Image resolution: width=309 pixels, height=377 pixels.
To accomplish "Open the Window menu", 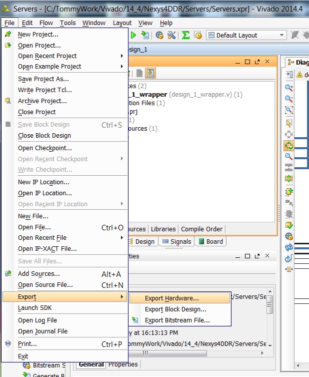I will (x=94, y=23).
